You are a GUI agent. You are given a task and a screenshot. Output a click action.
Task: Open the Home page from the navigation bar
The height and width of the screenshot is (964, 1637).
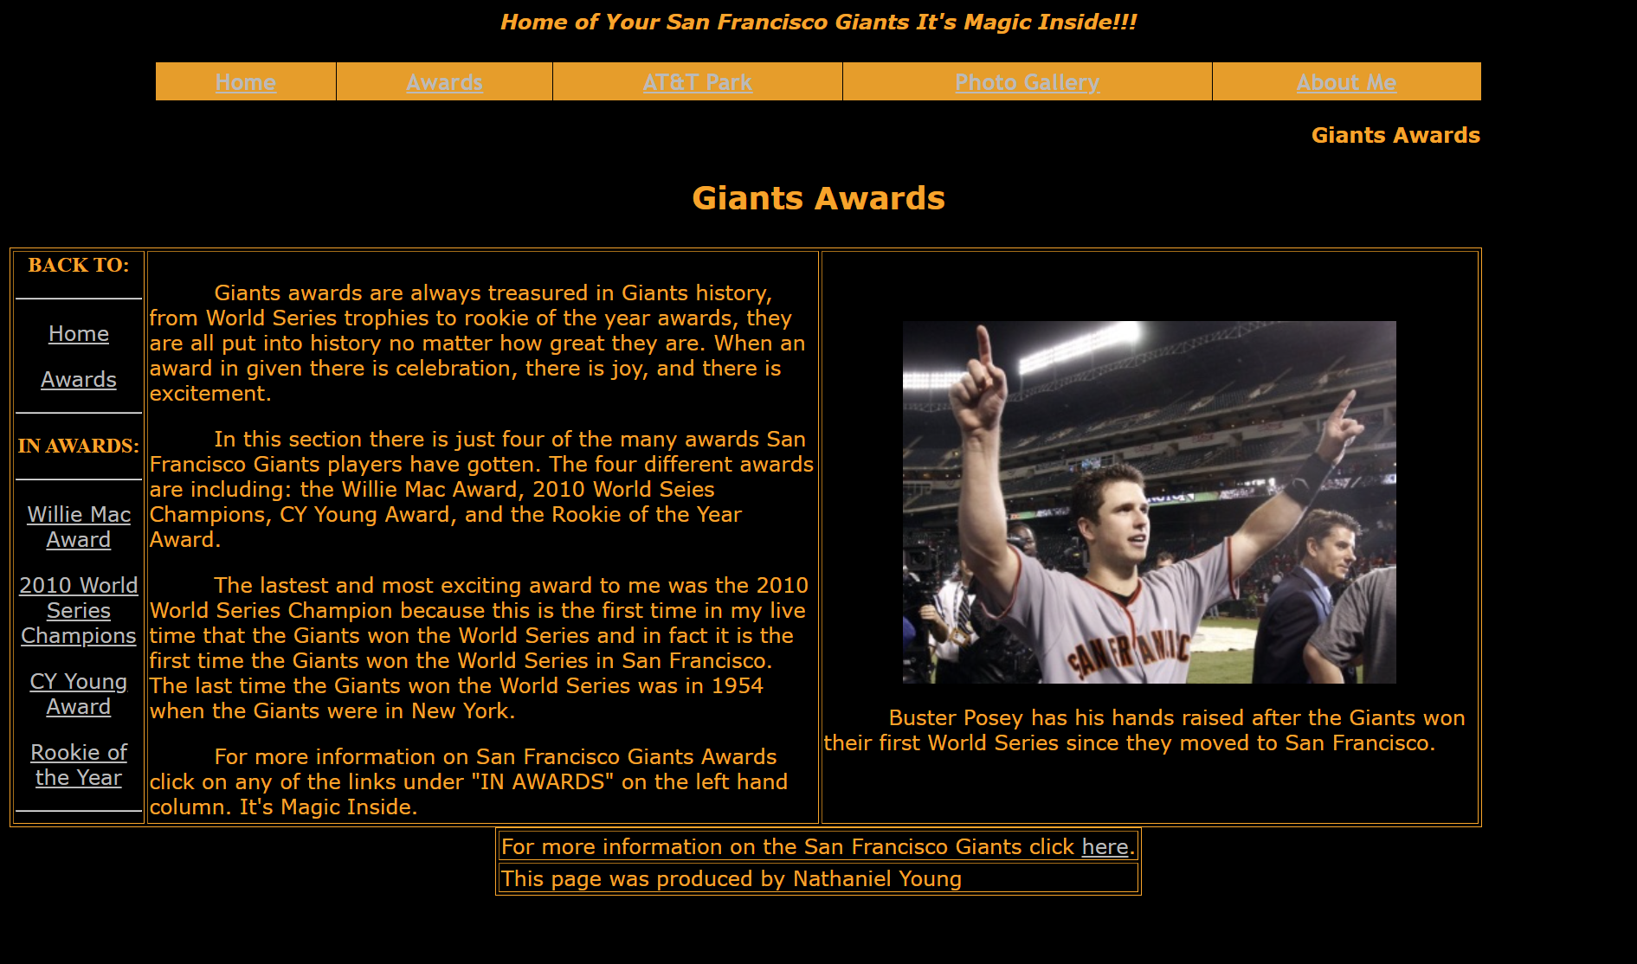(245, 82)
